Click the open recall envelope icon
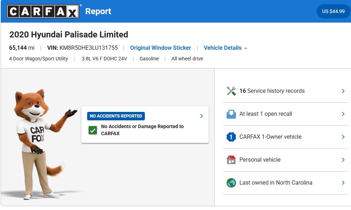The width and height of the screenshot is (351, 210). [231, 114]
